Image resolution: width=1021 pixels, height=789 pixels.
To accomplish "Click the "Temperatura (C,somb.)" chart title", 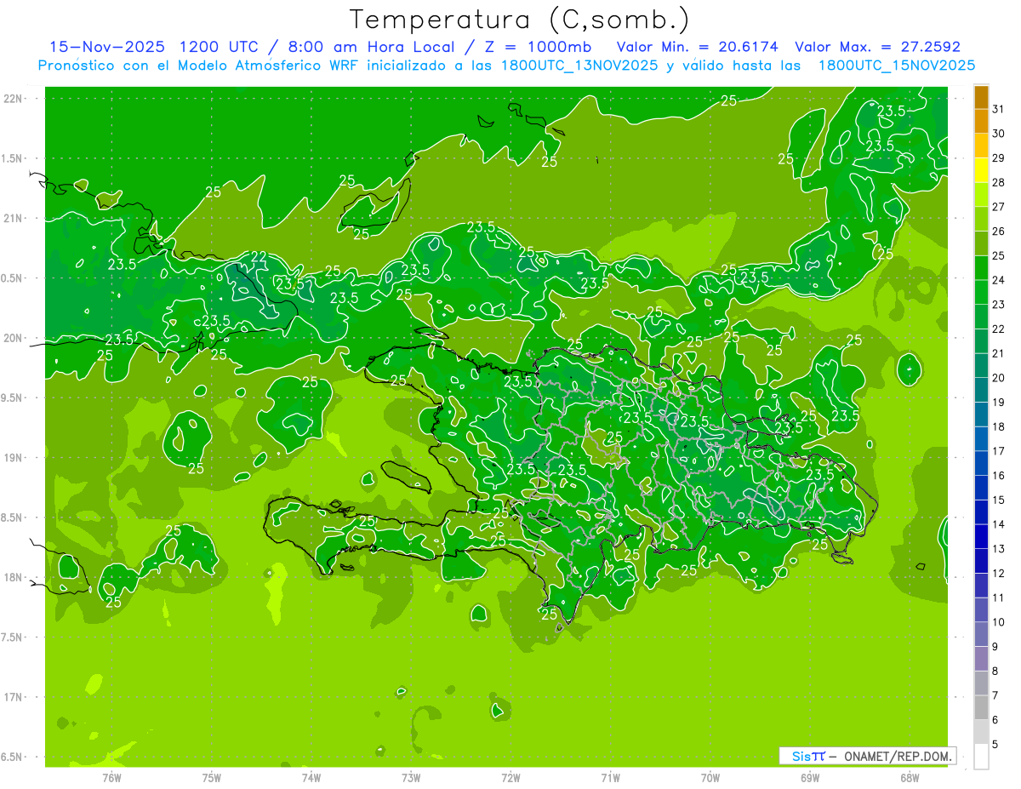I will (519, 20).
